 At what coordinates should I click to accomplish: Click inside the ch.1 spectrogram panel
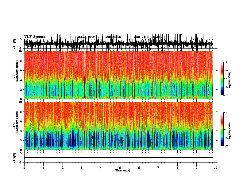(x=118, y=75)
